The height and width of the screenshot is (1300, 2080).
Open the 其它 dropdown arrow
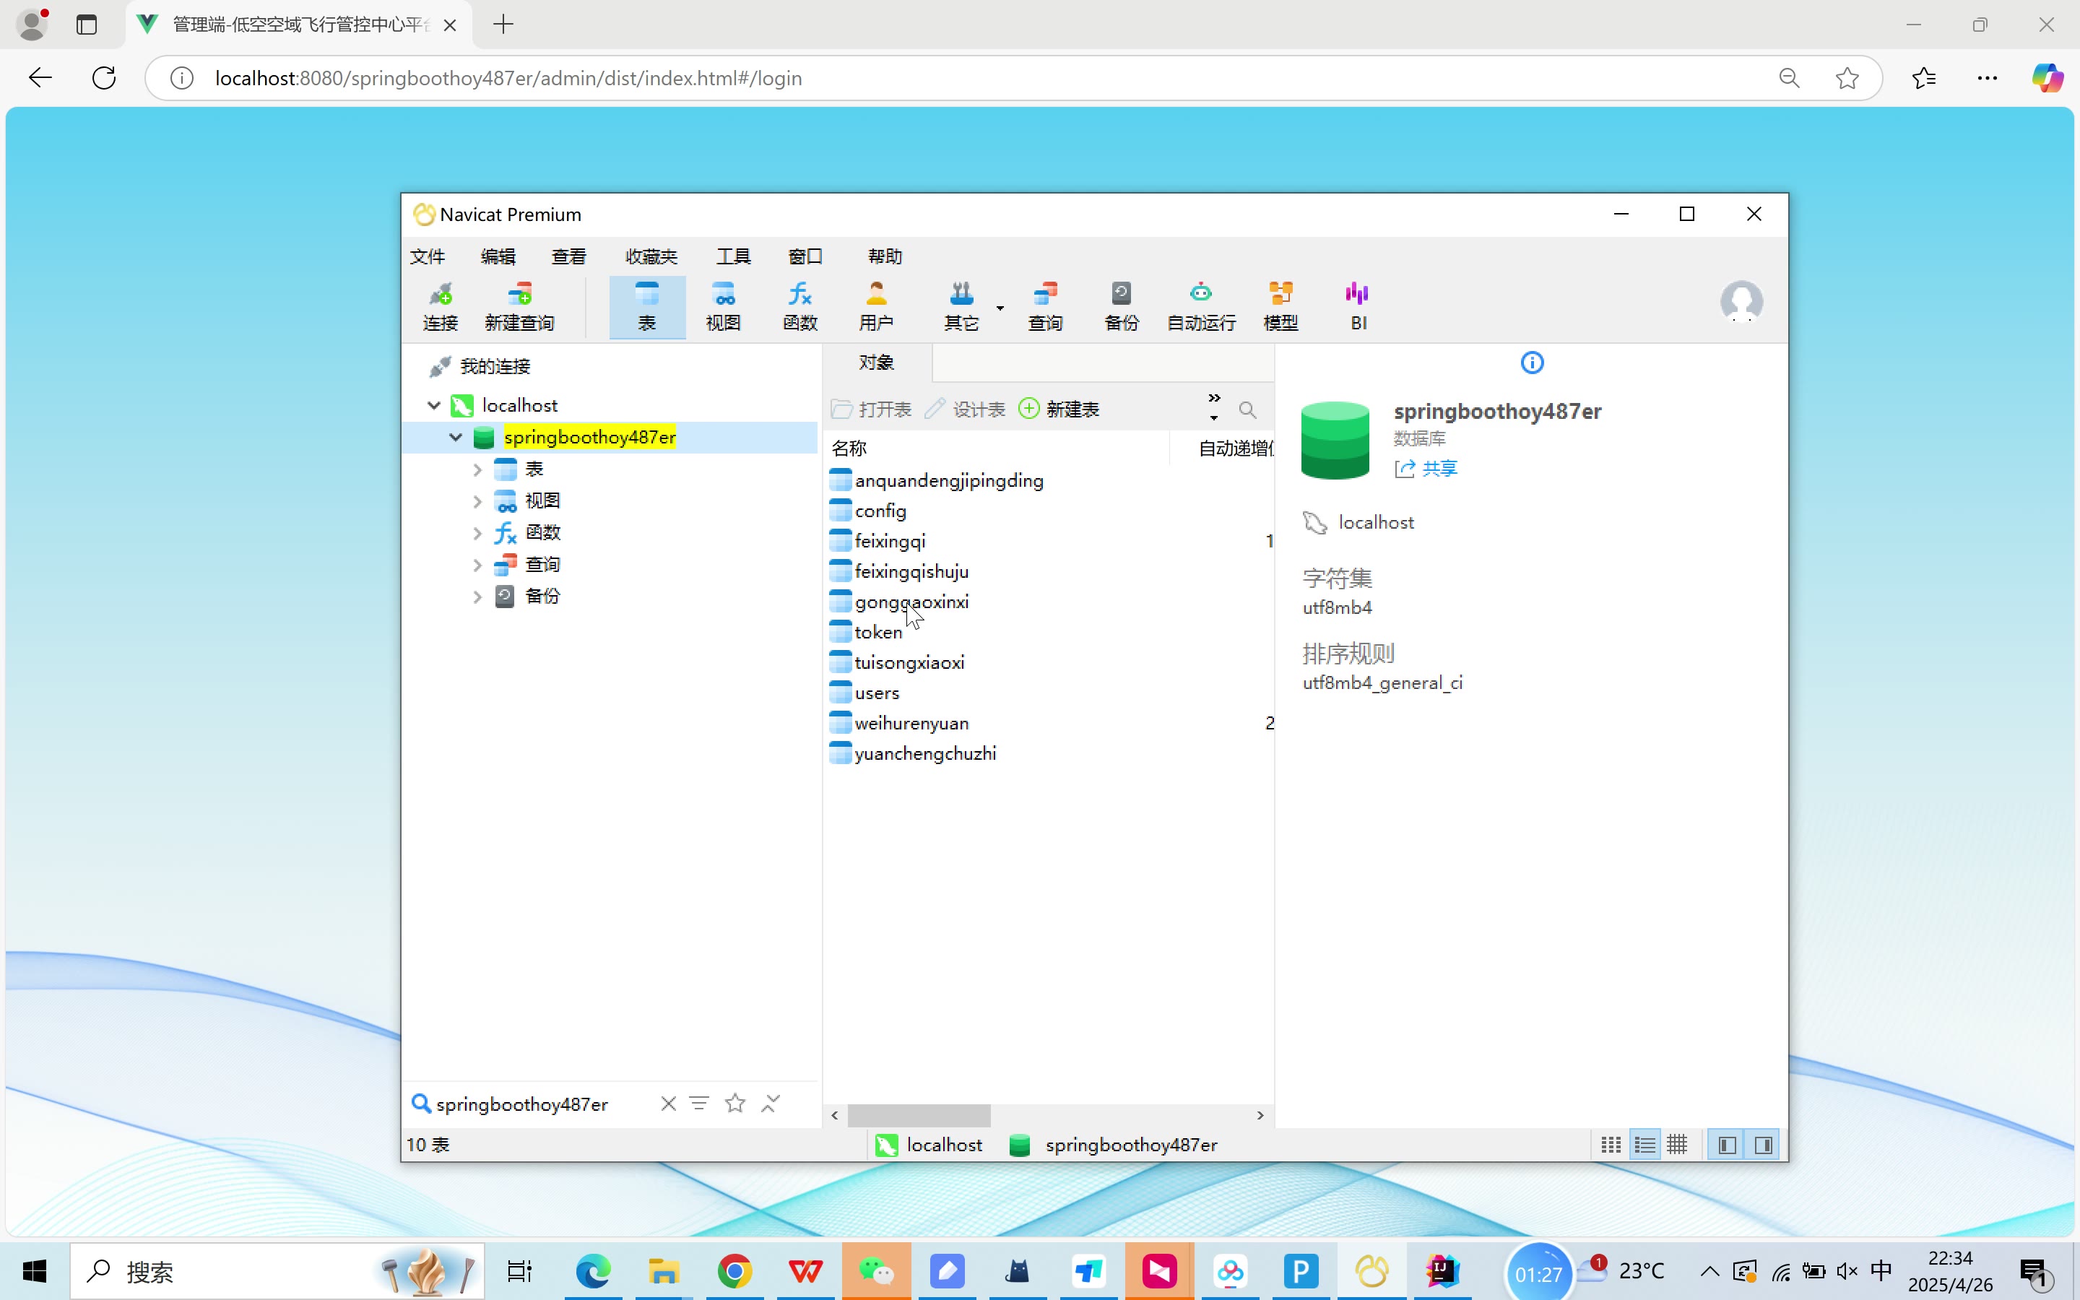pos(1000,308)
